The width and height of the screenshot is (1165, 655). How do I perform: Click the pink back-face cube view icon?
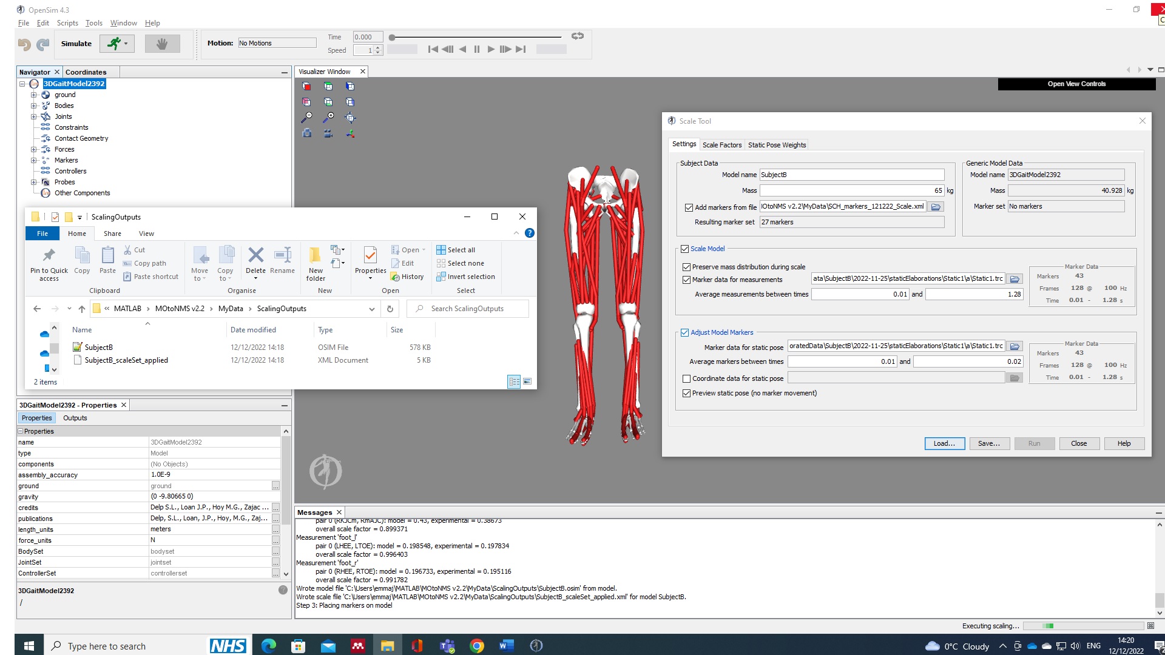click(306, 102)
